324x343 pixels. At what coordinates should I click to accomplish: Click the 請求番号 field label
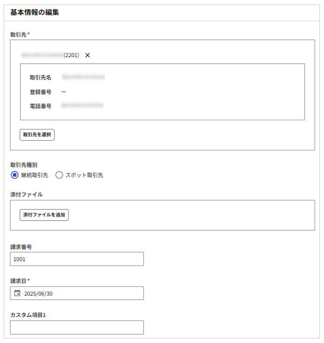(21, 246)
